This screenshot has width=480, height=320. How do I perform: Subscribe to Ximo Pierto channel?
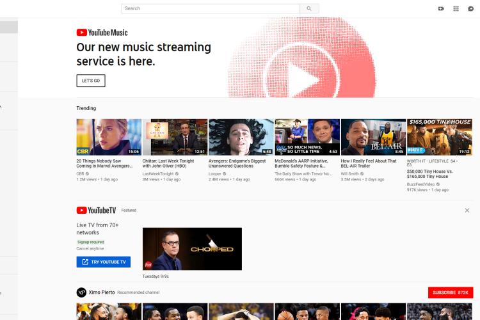click(451, 292)
